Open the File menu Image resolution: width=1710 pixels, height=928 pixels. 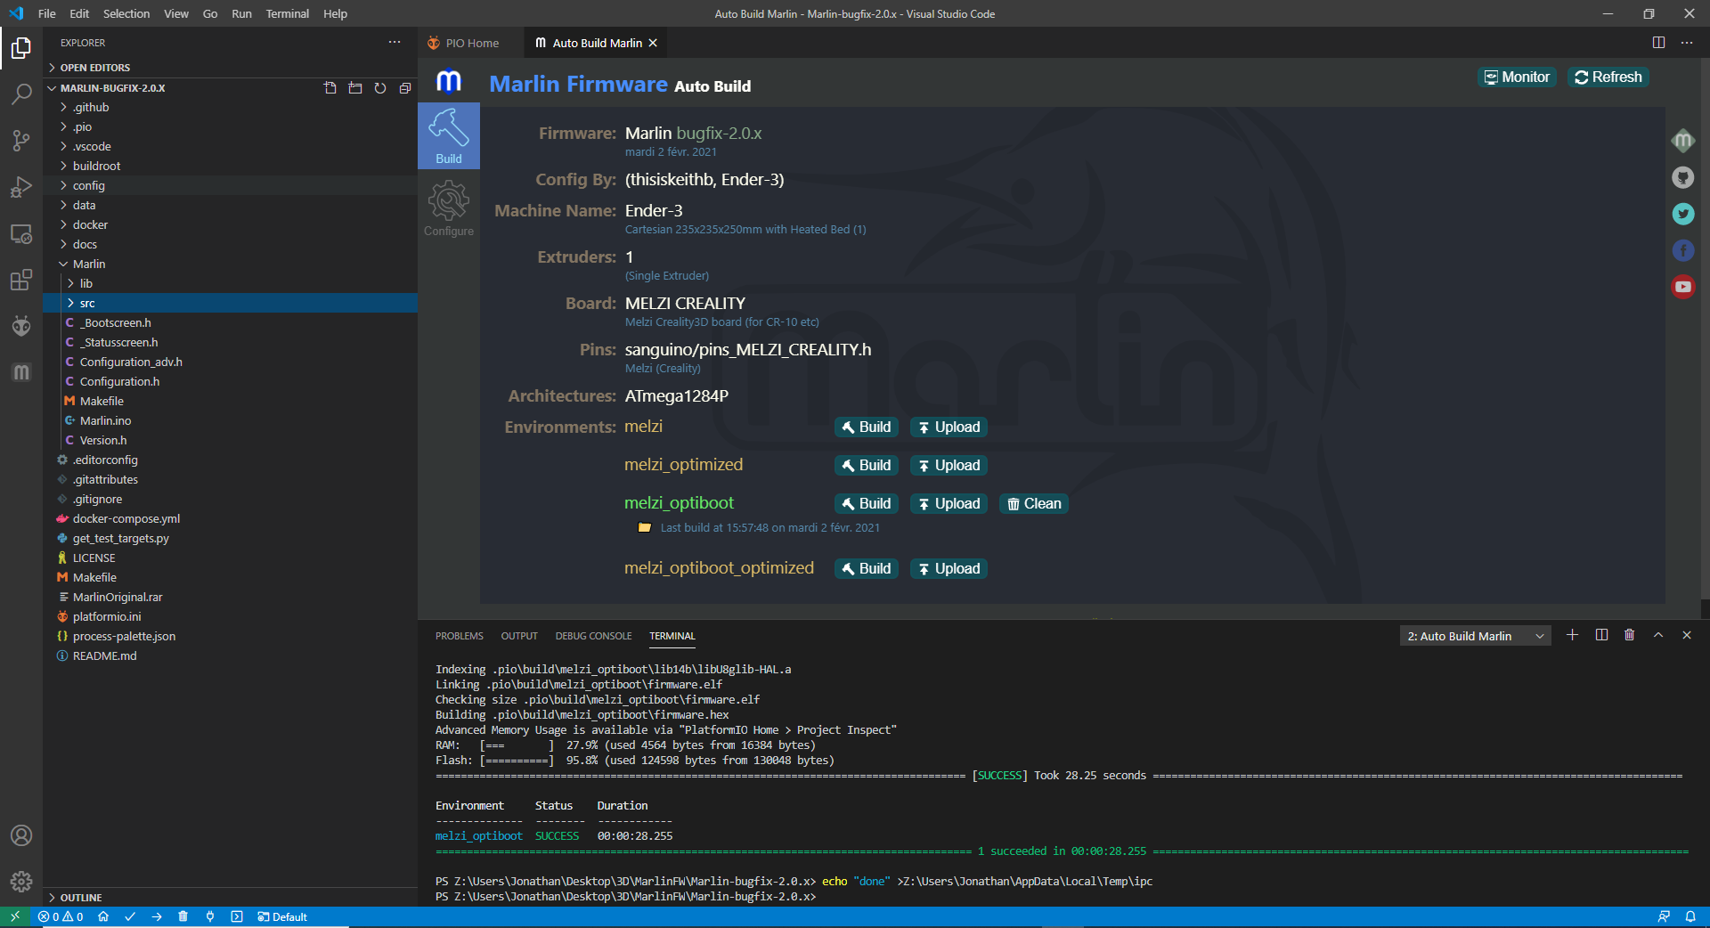tap(47, 13)
